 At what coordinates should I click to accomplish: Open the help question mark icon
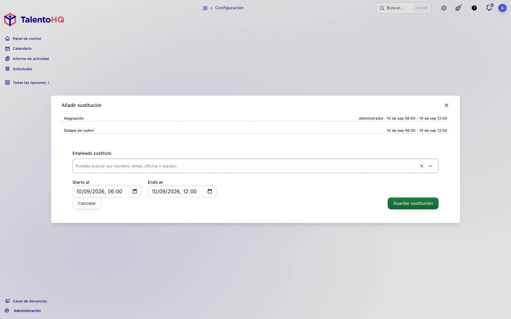click(x=474, y=8)
